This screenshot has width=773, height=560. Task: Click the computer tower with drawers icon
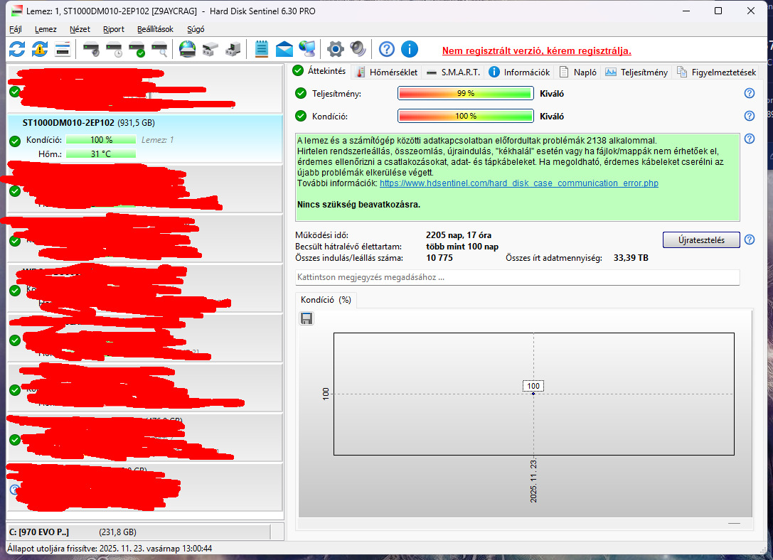233,49
